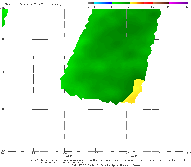This screenshot has height=167, width=191.
Task: Click the color bar label '34'
Action: pyautogui.click(x=129, y=7)
